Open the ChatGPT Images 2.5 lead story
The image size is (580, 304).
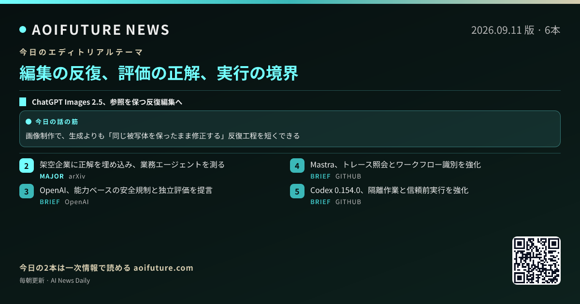107,102
